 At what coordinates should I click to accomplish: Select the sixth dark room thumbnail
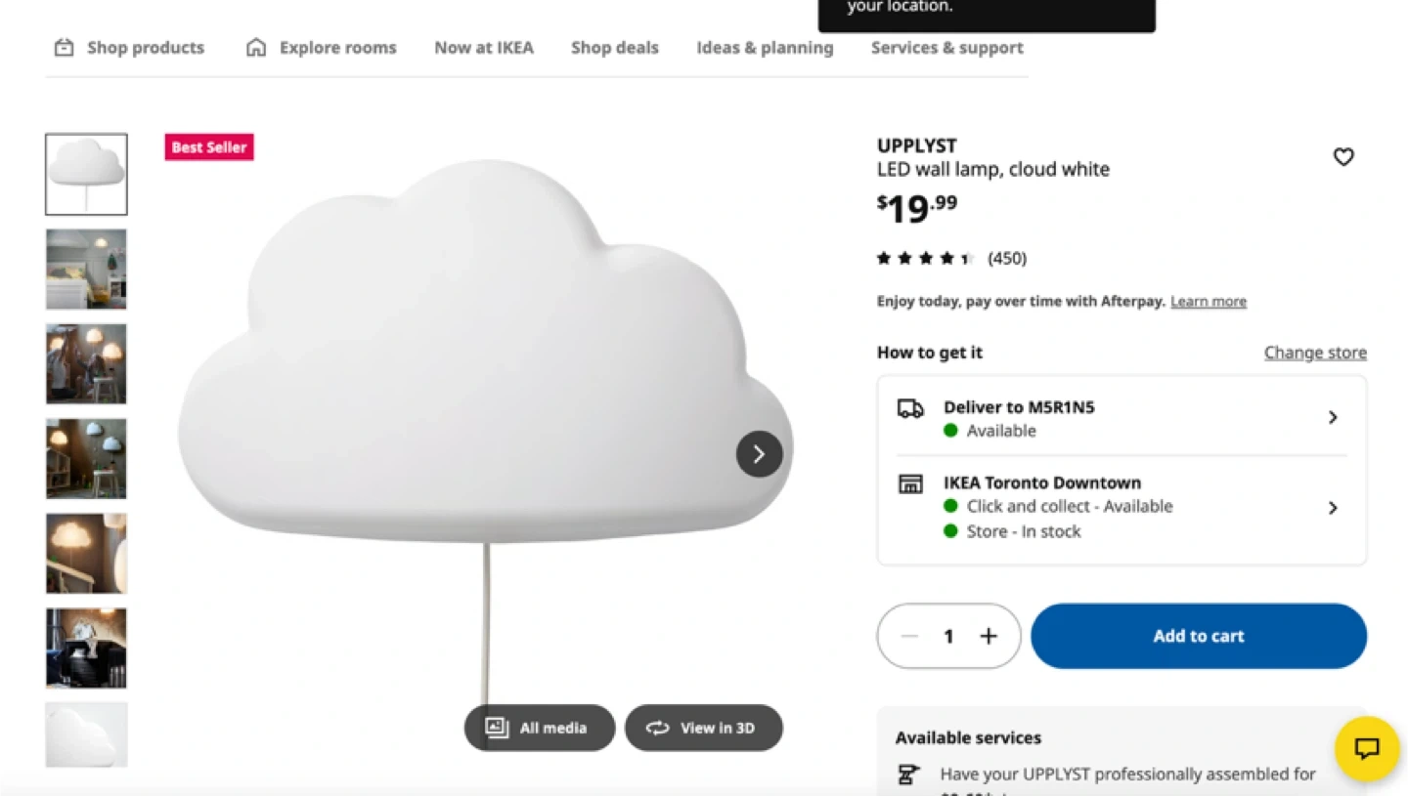pos(86,648)
